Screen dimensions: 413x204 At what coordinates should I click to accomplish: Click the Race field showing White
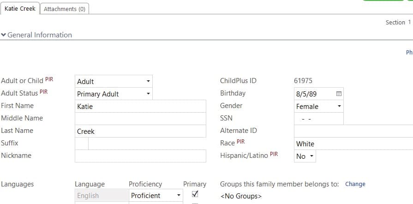pos(353,144)
